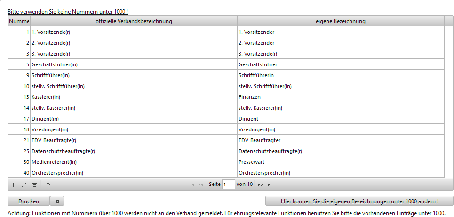Jump to the last table page

click(270, 185)
